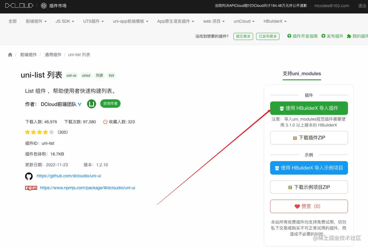Click the 发布插件 plus icon

323,36
